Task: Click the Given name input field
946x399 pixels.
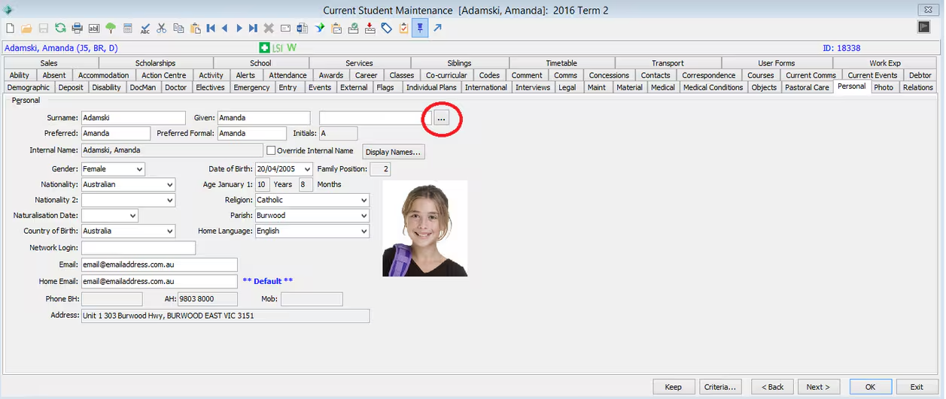Action: coord(263,118)
